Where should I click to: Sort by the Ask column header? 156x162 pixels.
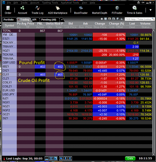(x=85, y=24)
